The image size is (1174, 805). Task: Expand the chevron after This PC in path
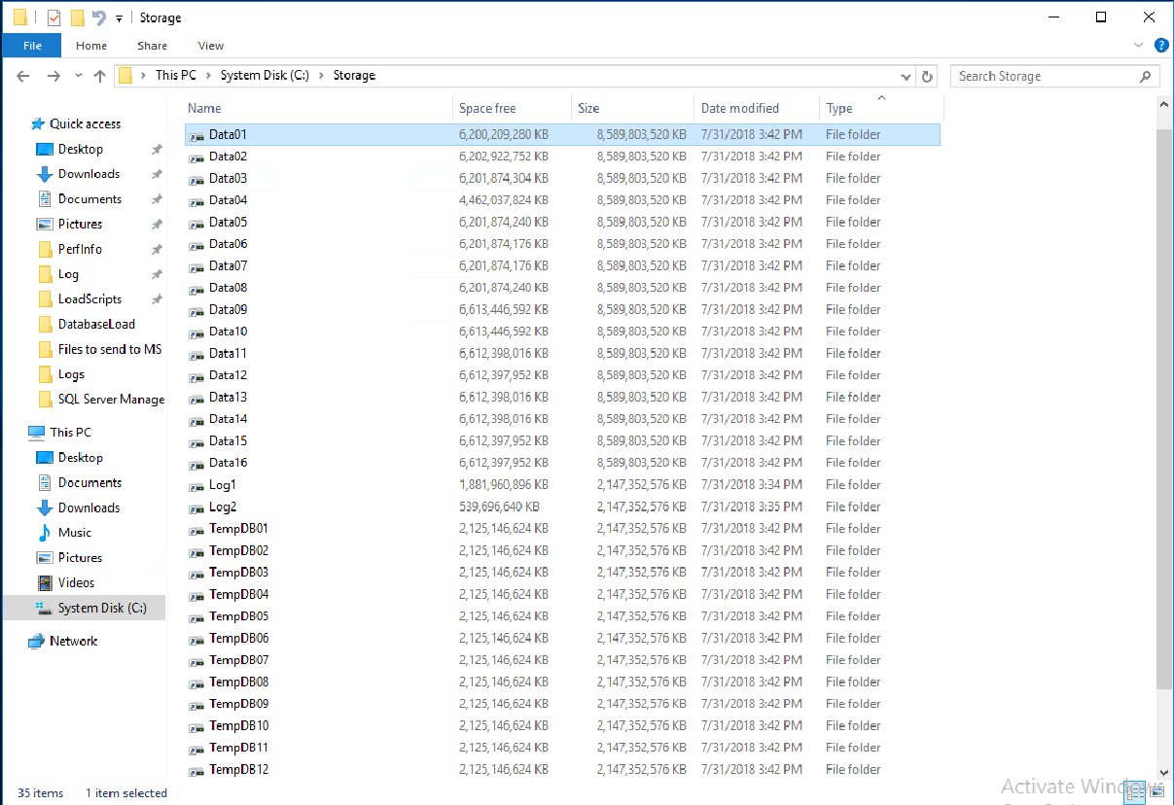pyautogui.click(x=207, y=75)
